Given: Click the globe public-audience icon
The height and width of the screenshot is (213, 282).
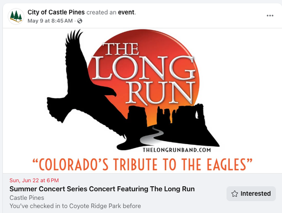Looking at the screenshot, I should (79, 21).
